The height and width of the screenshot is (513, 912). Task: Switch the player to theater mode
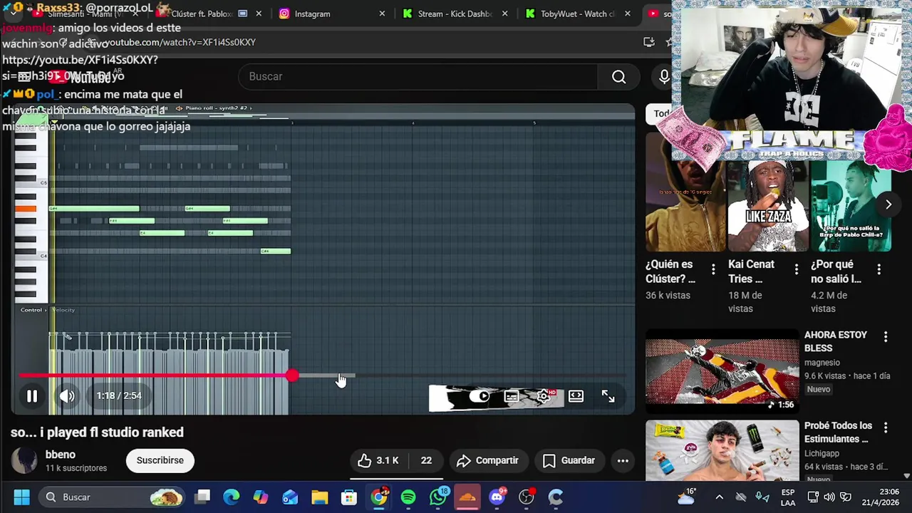(576, 396)
